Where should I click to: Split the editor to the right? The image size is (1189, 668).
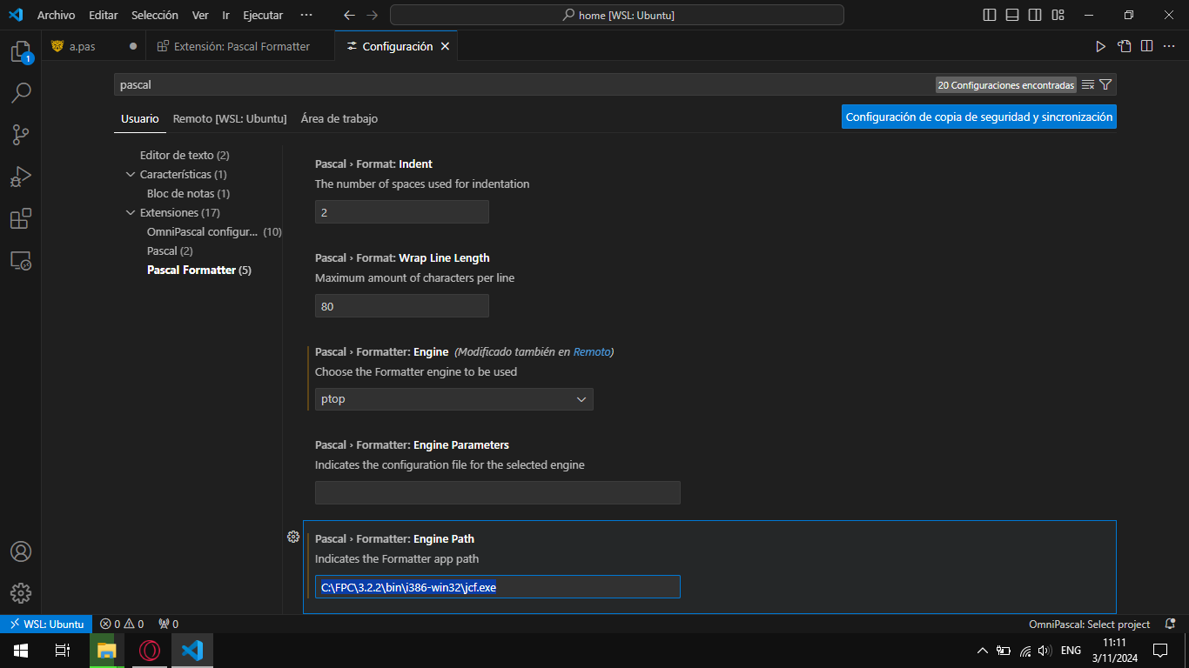coord(1147,46)
